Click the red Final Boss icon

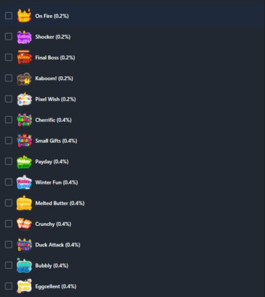coord(24,58)
